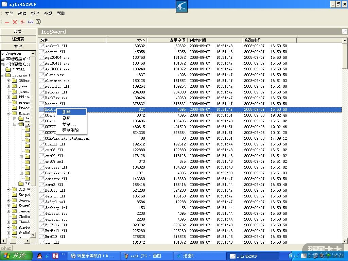
Task: Open the 功能 panel button
Action: point(18,32)
